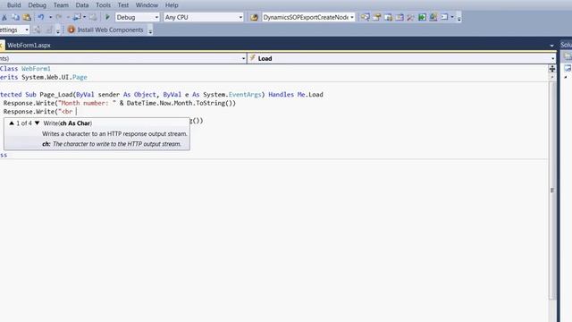The height and width of the screenshot is (322, 572).
Task: Open the settings combo box dropdown
Action: 27,30
